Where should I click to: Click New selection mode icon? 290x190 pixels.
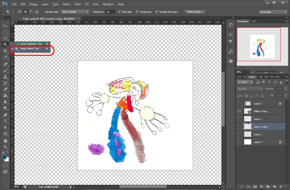click(20, 12)
